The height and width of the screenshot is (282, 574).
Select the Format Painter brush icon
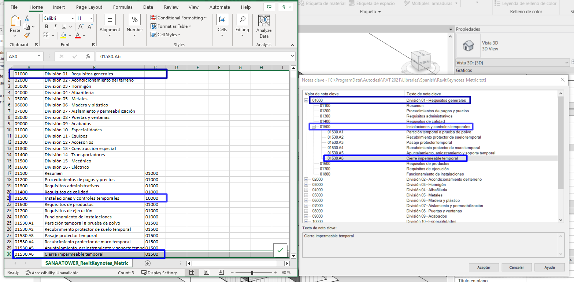27,35
